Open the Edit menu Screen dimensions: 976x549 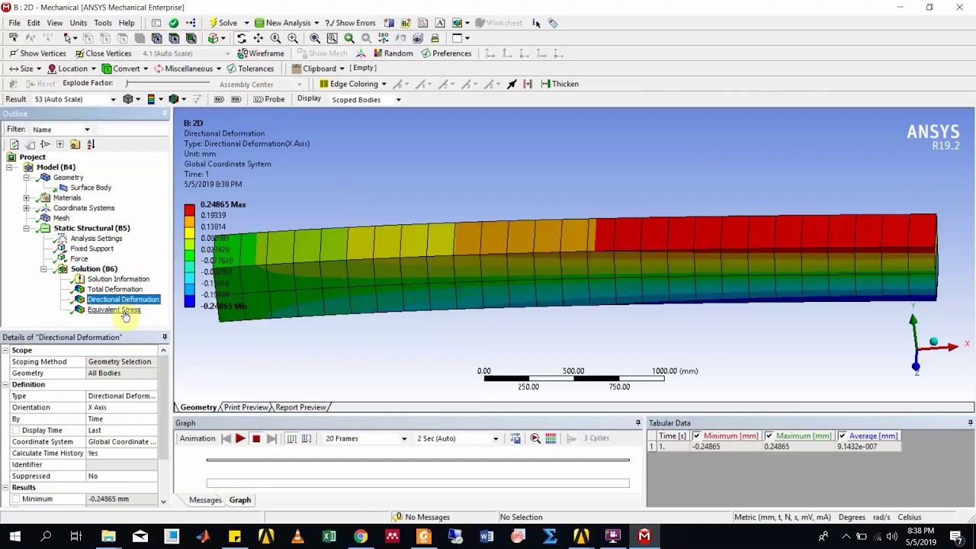click(x=34, y=23)
